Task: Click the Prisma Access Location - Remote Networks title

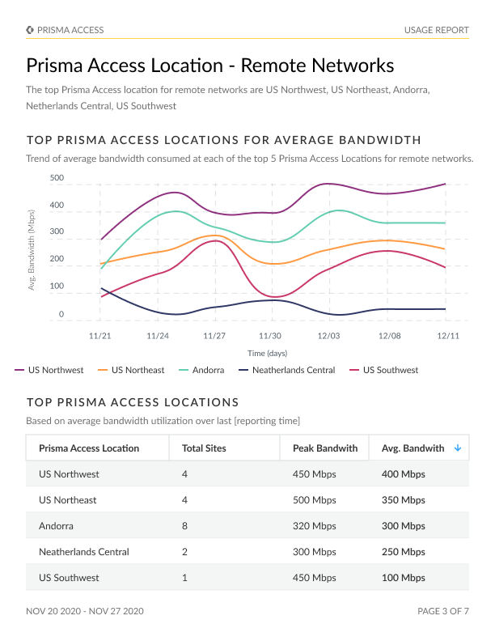Action: (210, 66)
